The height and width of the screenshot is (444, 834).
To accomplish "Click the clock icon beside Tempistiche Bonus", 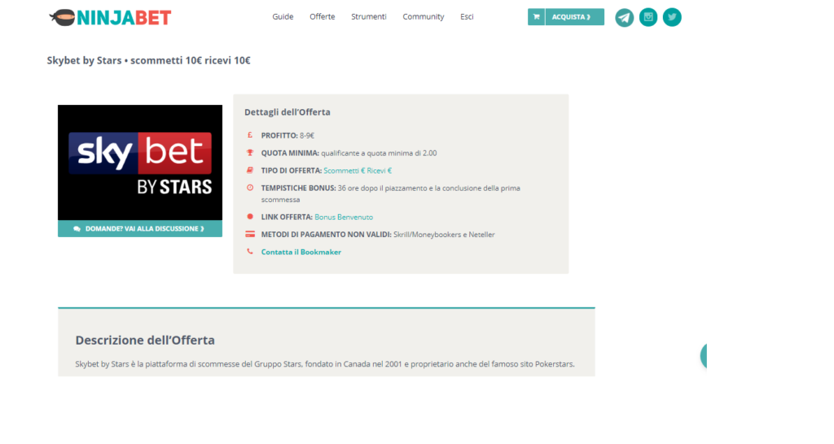I will [250, 187].
